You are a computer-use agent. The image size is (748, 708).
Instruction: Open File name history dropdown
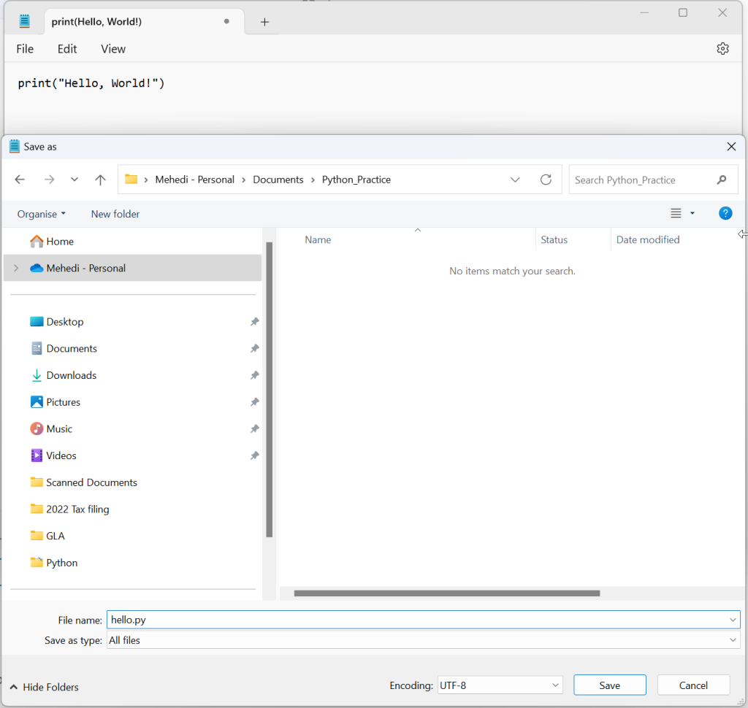[733, 620]
